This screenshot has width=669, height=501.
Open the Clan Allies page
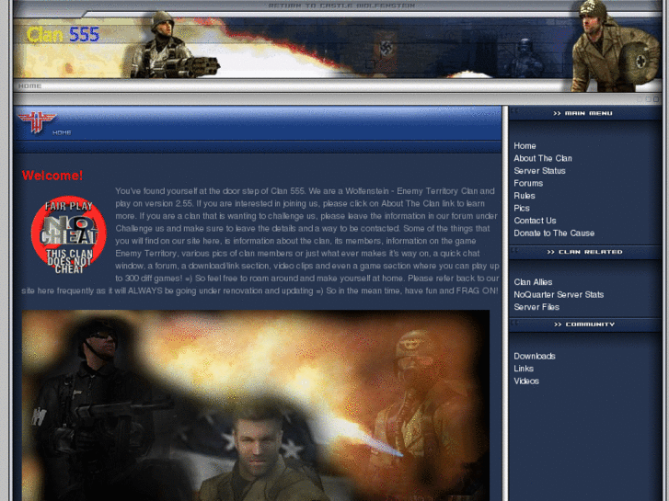point(533,282)
